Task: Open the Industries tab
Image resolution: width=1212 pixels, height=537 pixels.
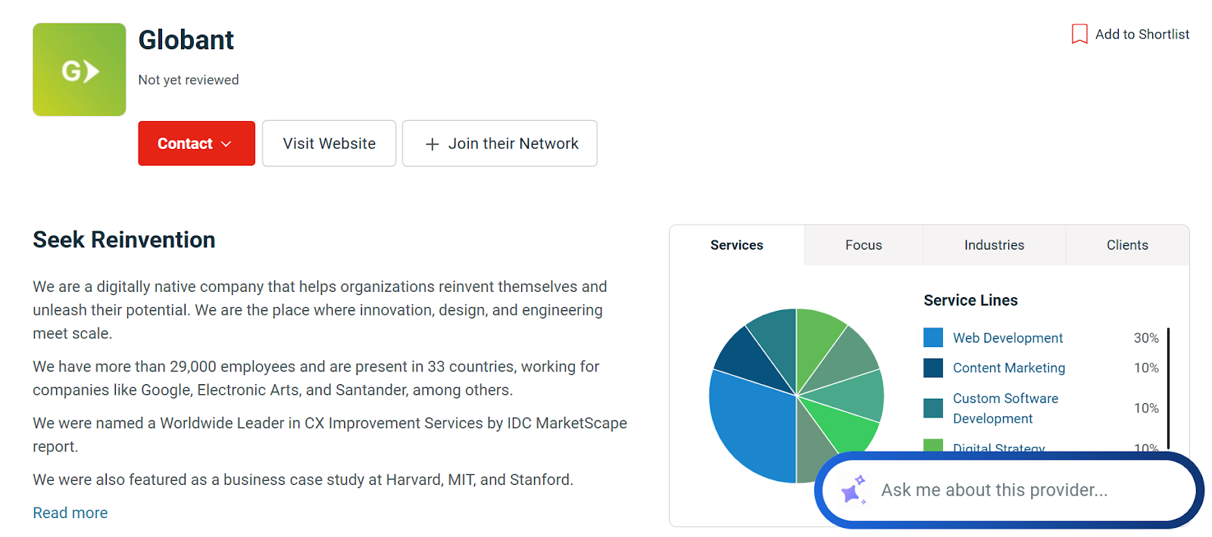Action: pyautogui.click(x=994, y=245)
